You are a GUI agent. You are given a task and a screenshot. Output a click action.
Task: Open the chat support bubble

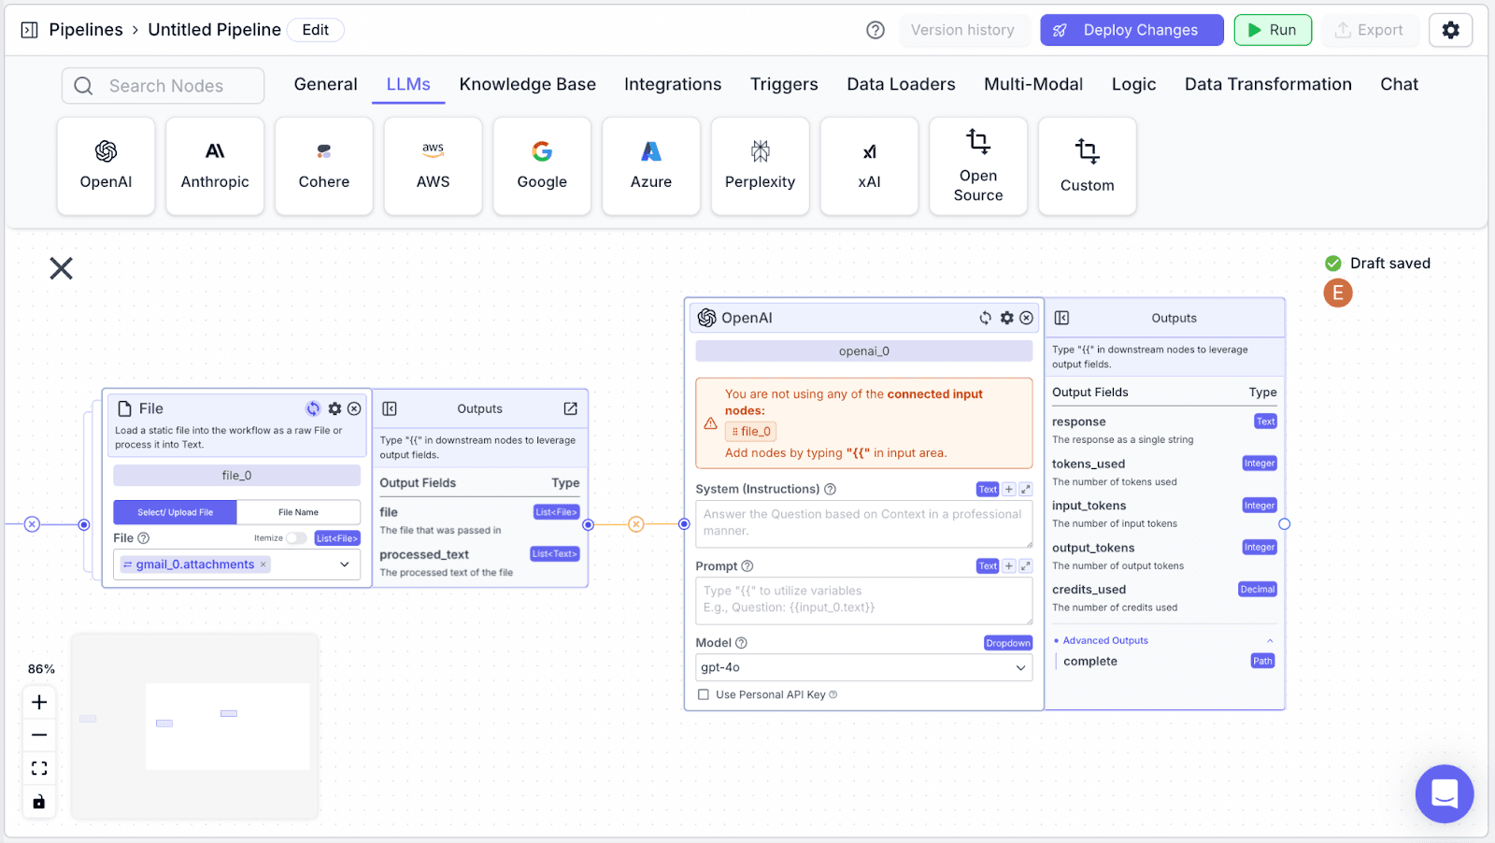click(1444, 793)
